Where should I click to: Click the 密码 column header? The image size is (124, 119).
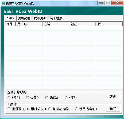coord(56,24)
